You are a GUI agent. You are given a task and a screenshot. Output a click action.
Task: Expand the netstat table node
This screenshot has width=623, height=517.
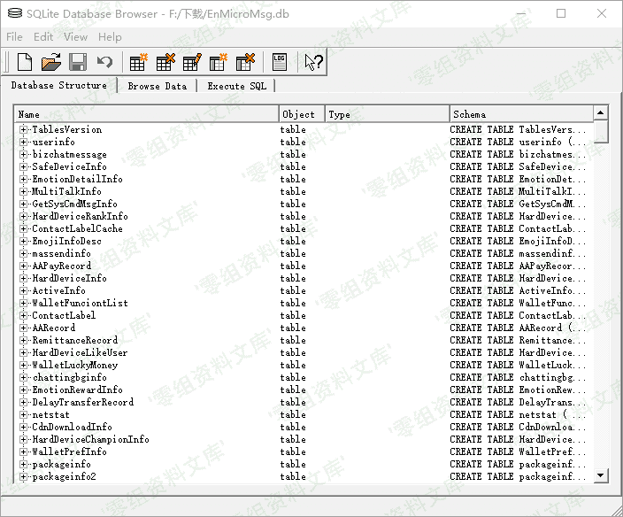tap(24, 414)
